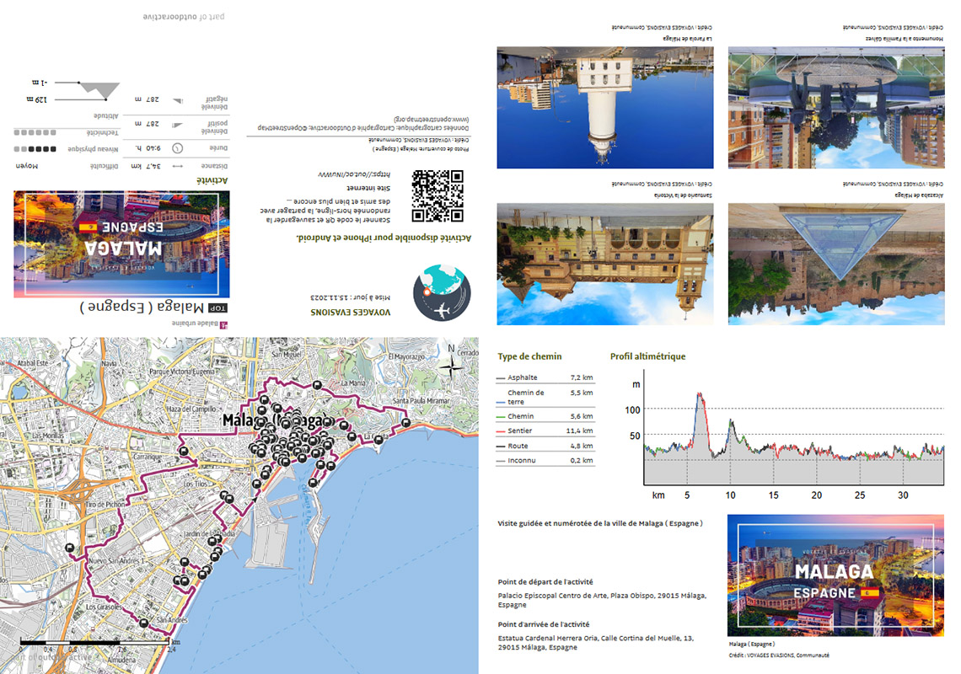The height and width of the screenshot is (674, 961).
Task: Select the 'Profil altimétrique' heading
Action: coord(647,356)
